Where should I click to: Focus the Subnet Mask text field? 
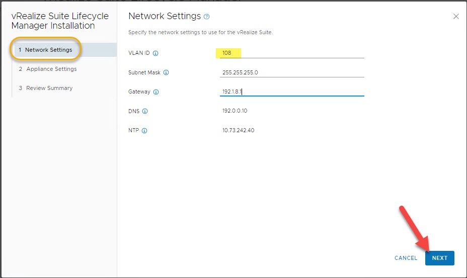pyautogui.click(x=292, y=72)
